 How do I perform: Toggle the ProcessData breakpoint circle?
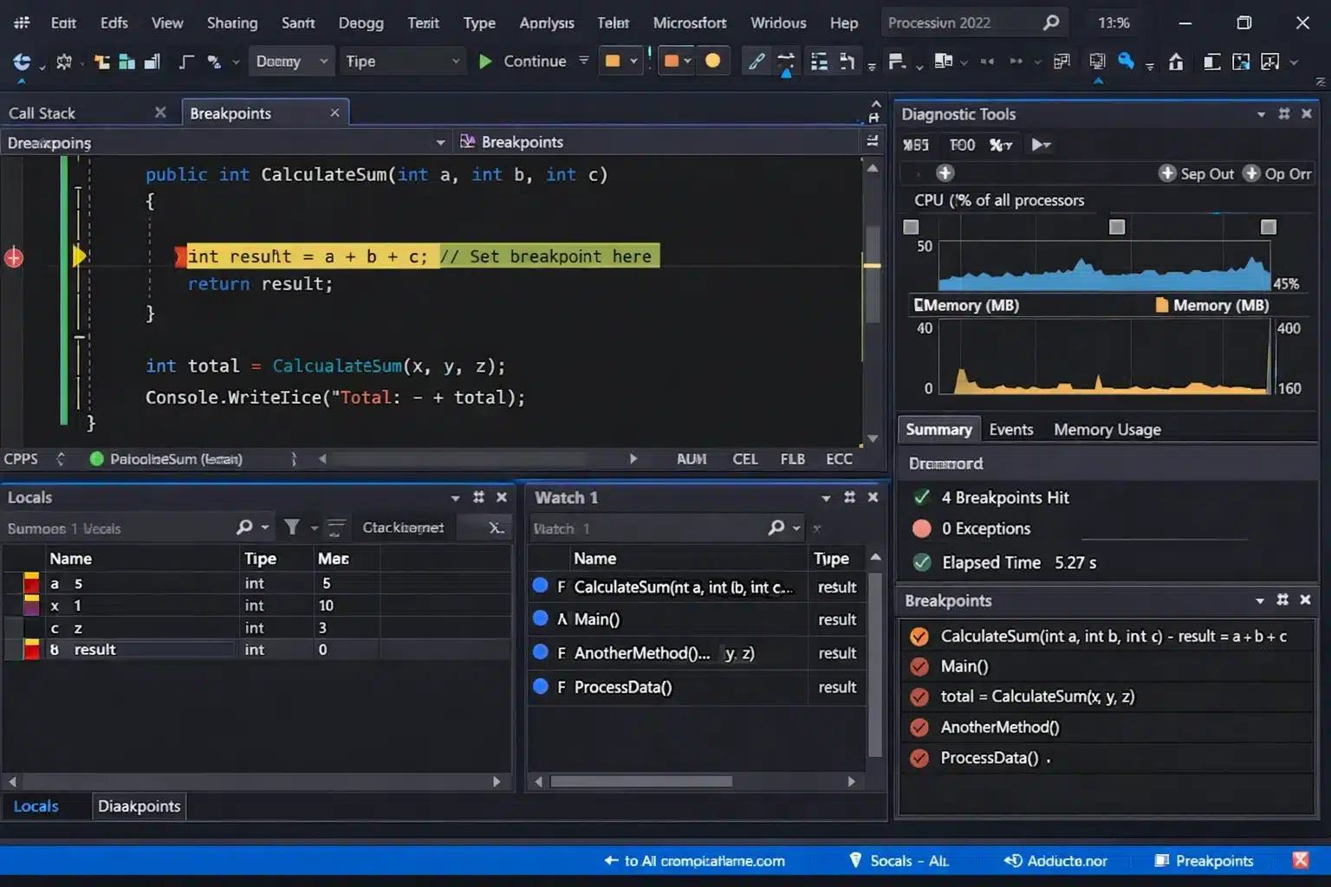pos(919,757)
